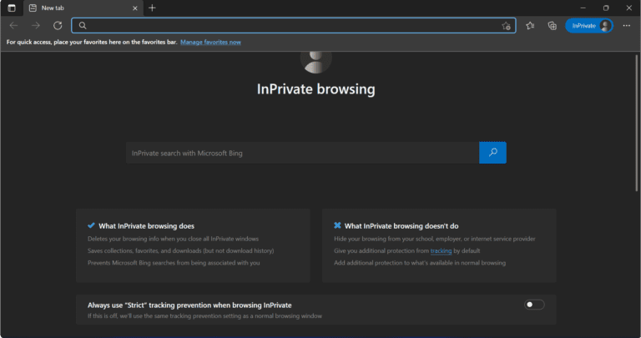
Task: Click the forward navigation arrow
Action: 35,26
